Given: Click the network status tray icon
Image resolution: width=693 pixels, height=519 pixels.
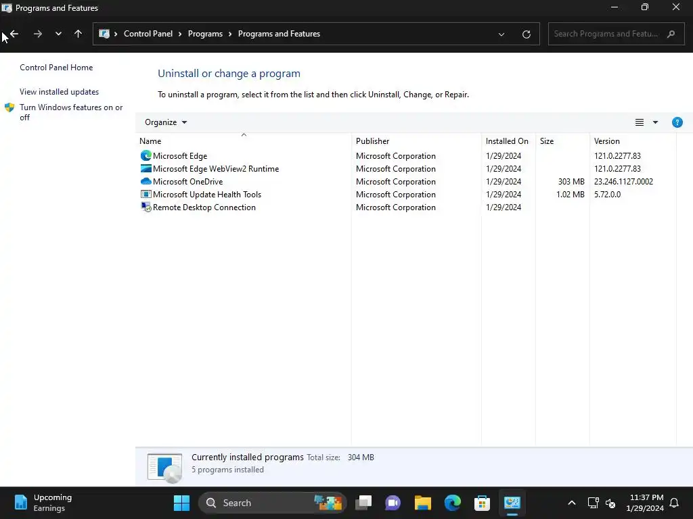Looking at the screenshot, I should [593, 503].
